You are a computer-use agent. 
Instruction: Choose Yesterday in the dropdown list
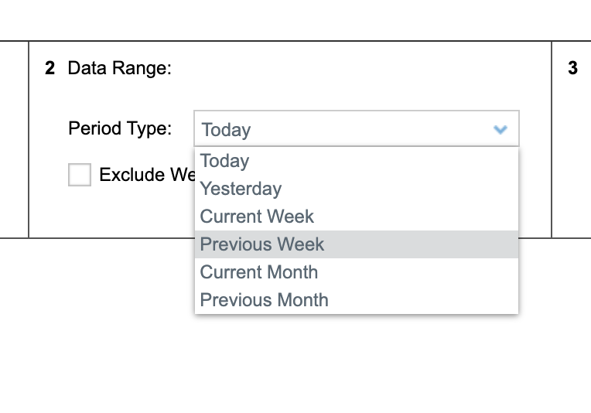pyautogui.click(x=241, y=189)
